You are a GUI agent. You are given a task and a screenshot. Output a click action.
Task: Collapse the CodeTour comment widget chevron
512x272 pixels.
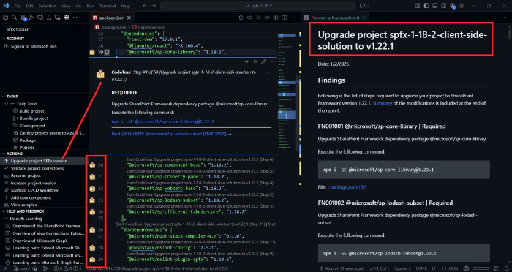[272, 61]
